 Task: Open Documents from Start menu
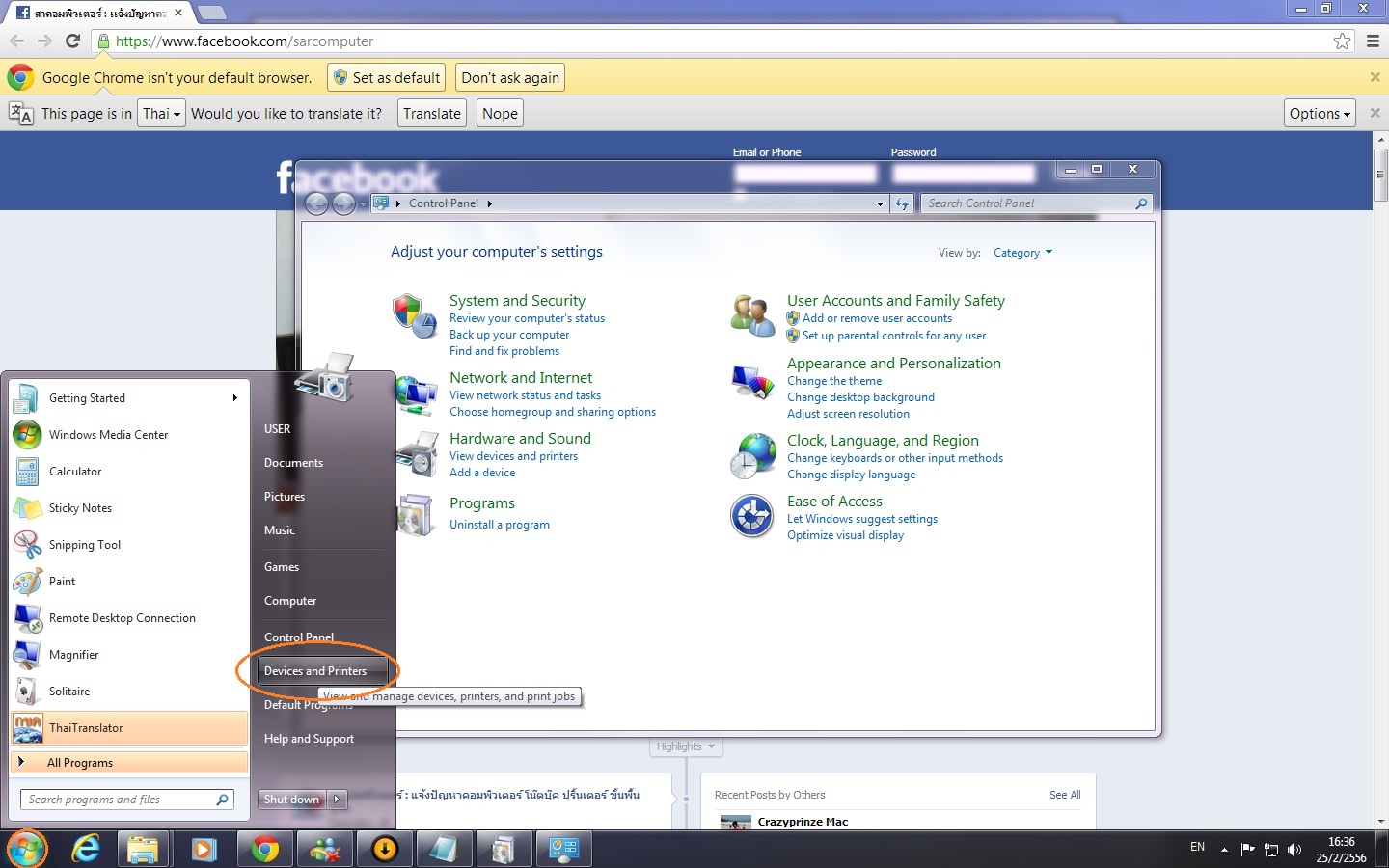293,463
